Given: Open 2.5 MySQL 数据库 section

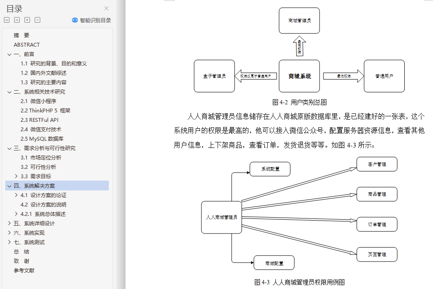Looking at the screenshot, I should [42, 139].
